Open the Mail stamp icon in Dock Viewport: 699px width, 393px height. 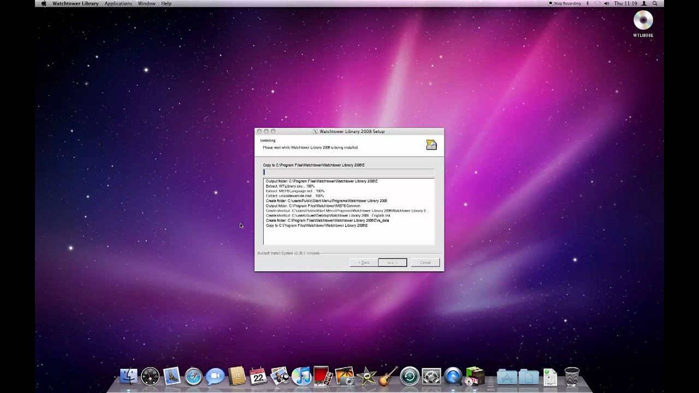tap(172, 376)
